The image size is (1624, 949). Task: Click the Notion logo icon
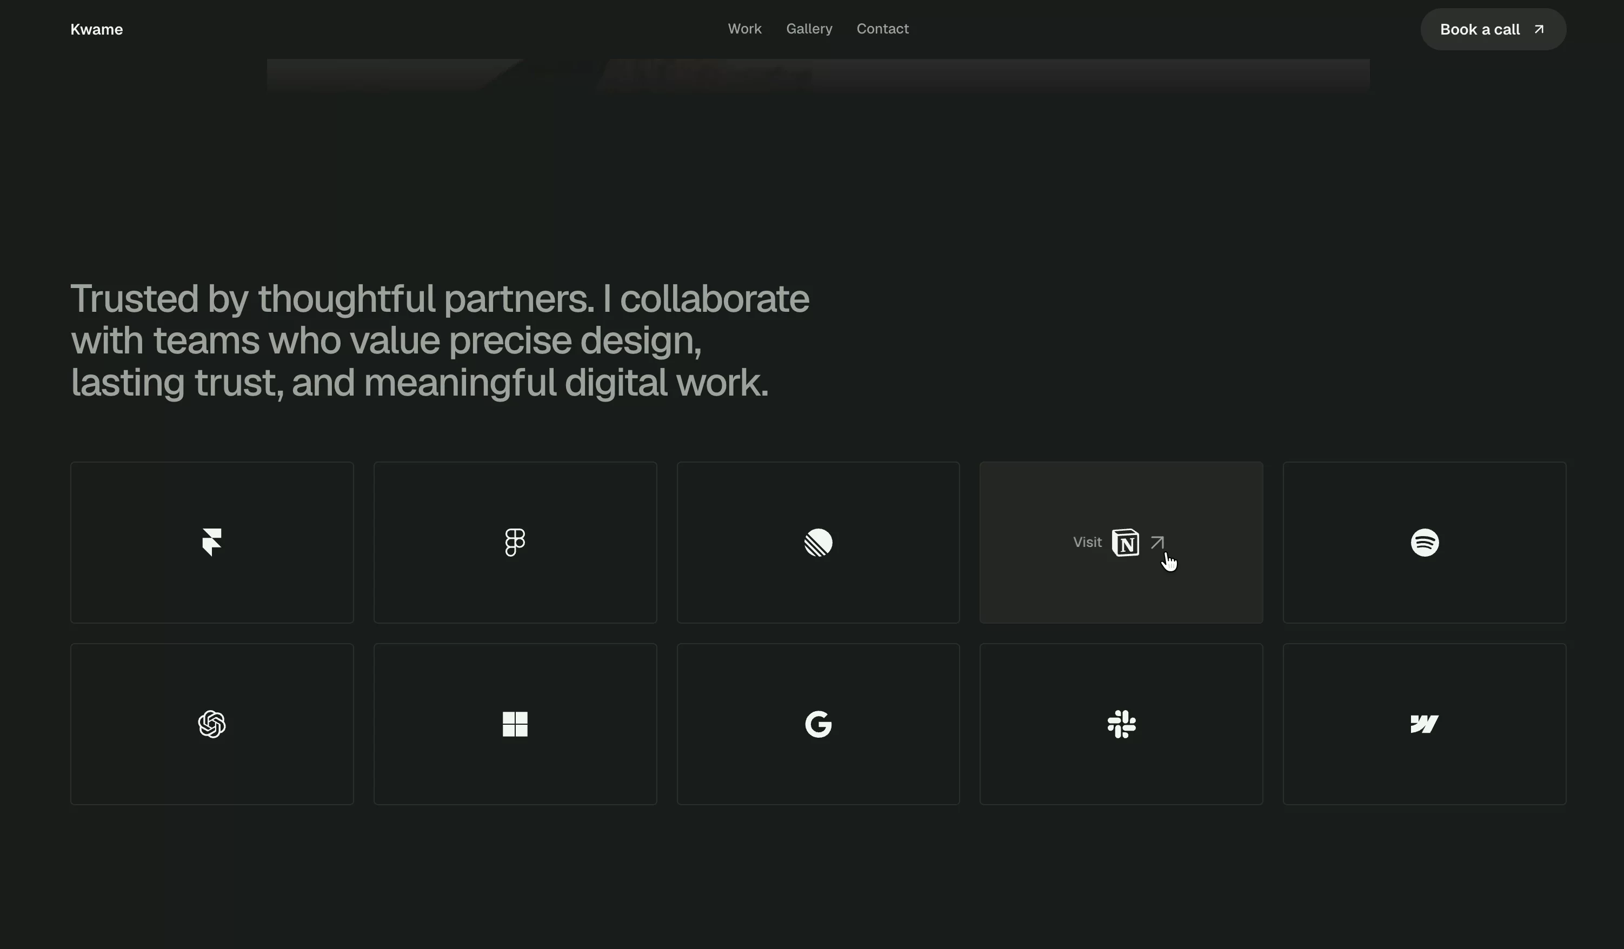pyautogui.click(x=1125, y=543)
